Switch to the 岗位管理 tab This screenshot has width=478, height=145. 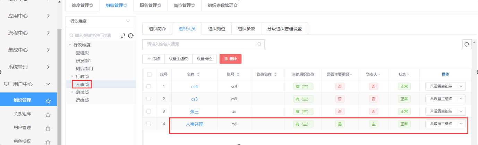tap(185, 5)
